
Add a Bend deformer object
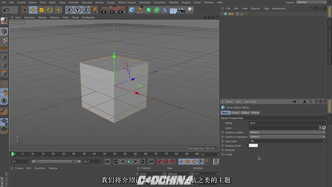[x=165, y=10]
